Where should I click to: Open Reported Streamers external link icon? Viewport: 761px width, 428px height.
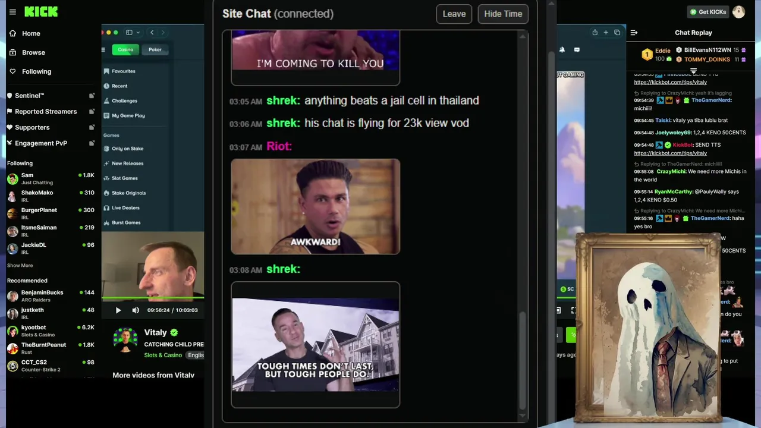[x=92, y=111]
